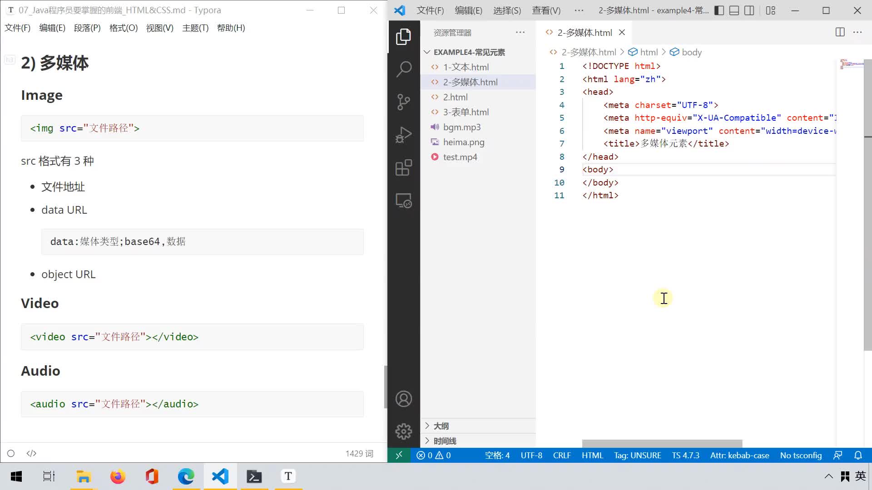Open the Accounts icon in activity bar
This screenshot has width=872, height=490.
coord(403,399)
